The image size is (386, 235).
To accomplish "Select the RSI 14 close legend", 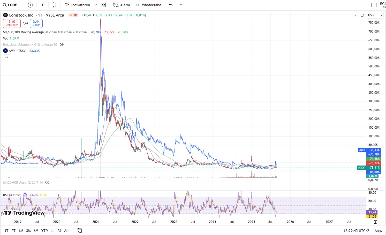I will click(x=12, y=195).
